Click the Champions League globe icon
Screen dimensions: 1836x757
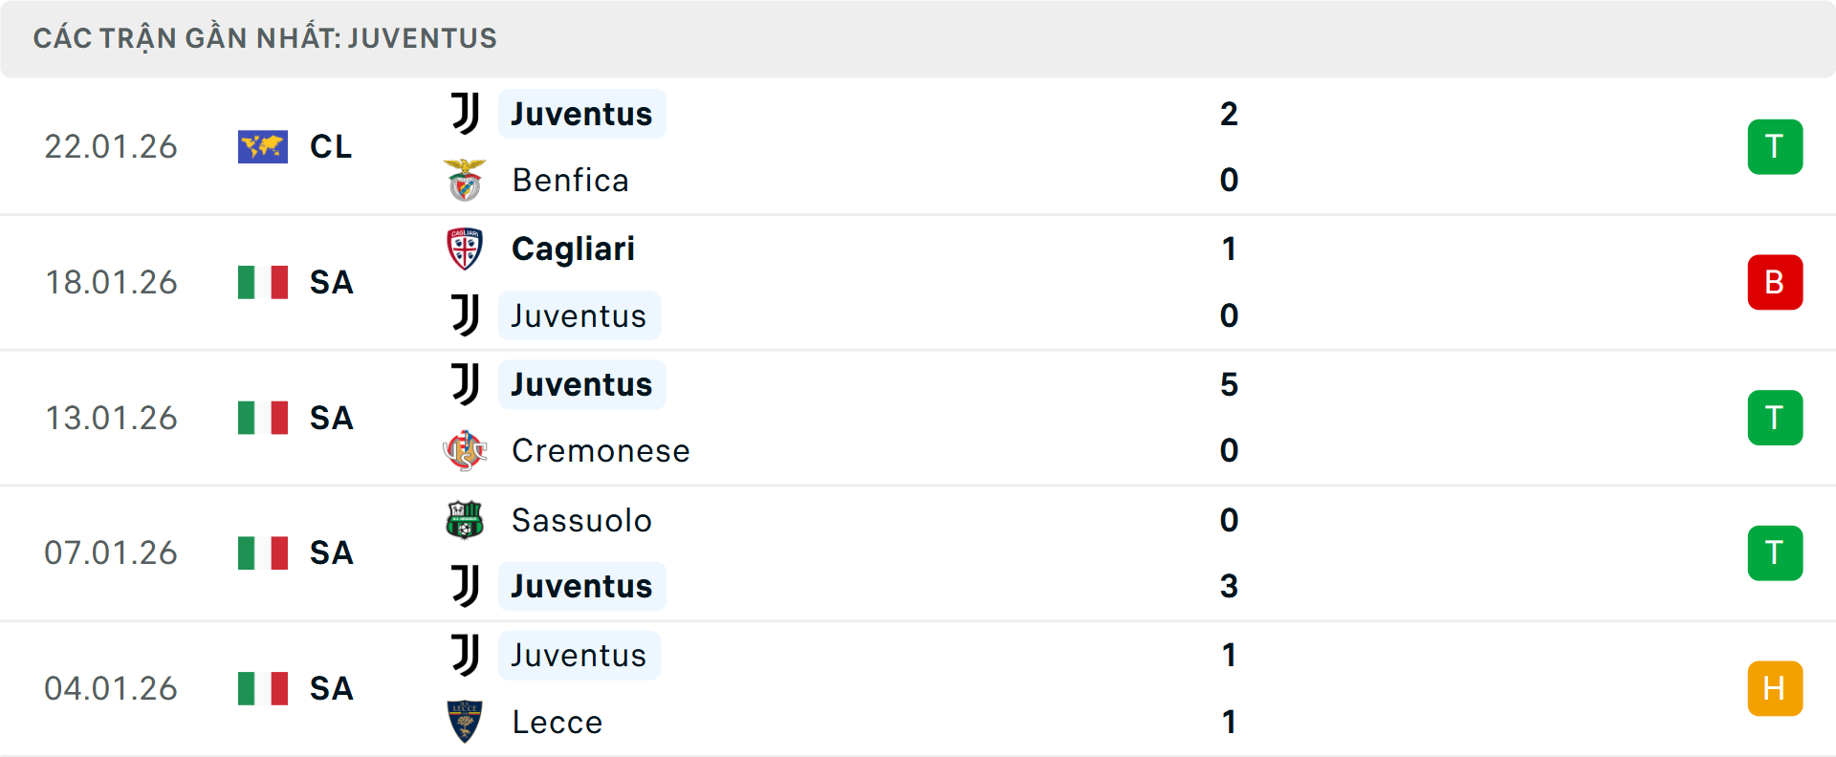(262, 146)
